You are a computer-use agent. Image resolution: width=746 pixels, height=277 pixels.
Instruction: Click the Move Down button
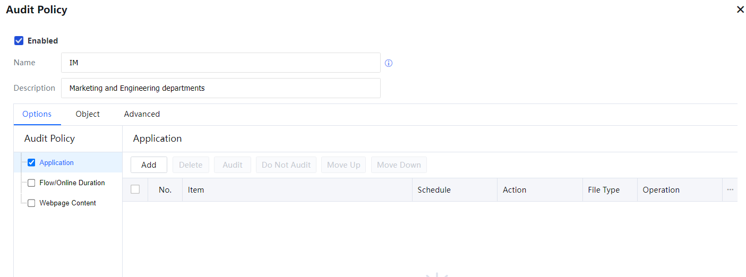tap(399, 165)
